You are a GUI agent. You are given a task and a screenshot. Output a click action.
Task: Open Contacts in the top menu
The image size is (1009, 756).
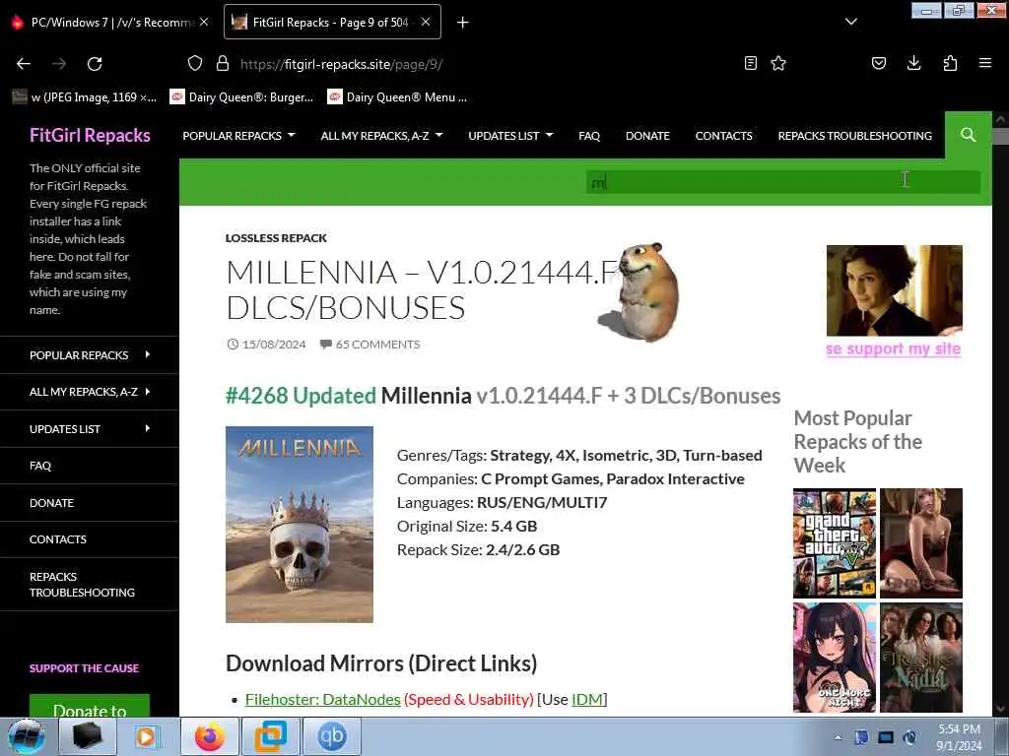pyautogui.click(x=723, y=136)
